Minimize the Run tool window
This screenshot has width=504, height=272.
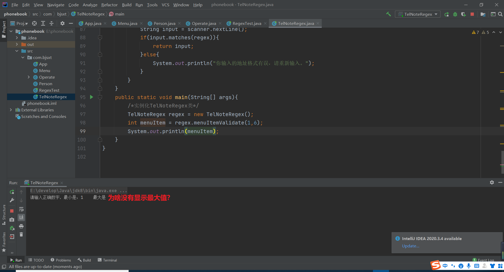500,182
